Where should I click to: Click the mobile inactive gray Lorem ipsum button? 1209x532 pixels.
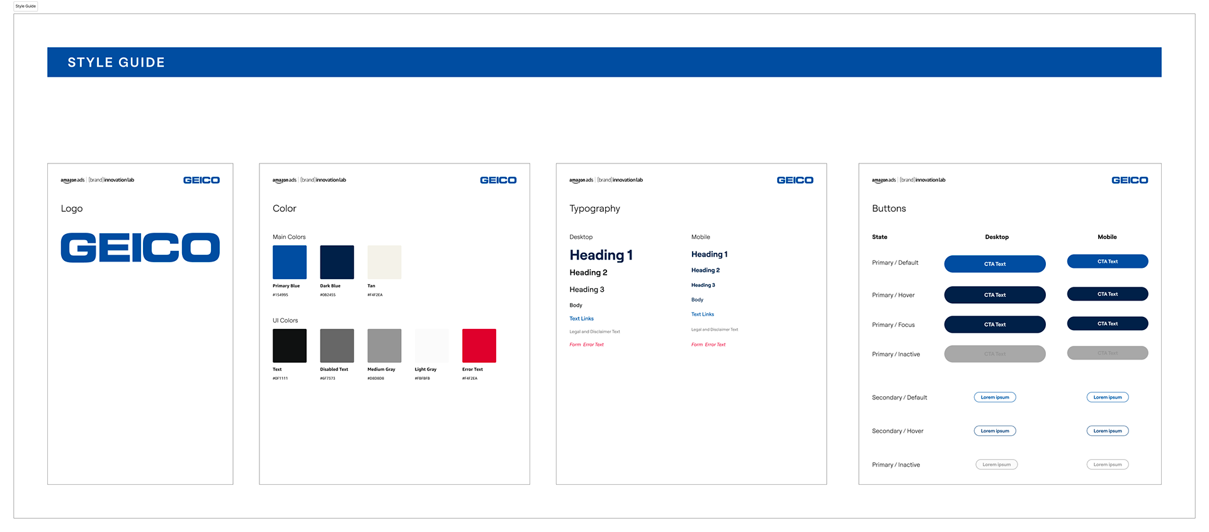(x=1108, y=465)
